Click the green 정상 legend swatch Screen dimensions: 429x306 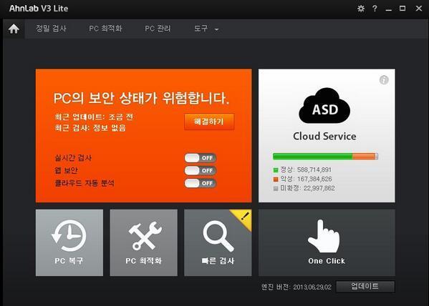(x=276, y=170)
